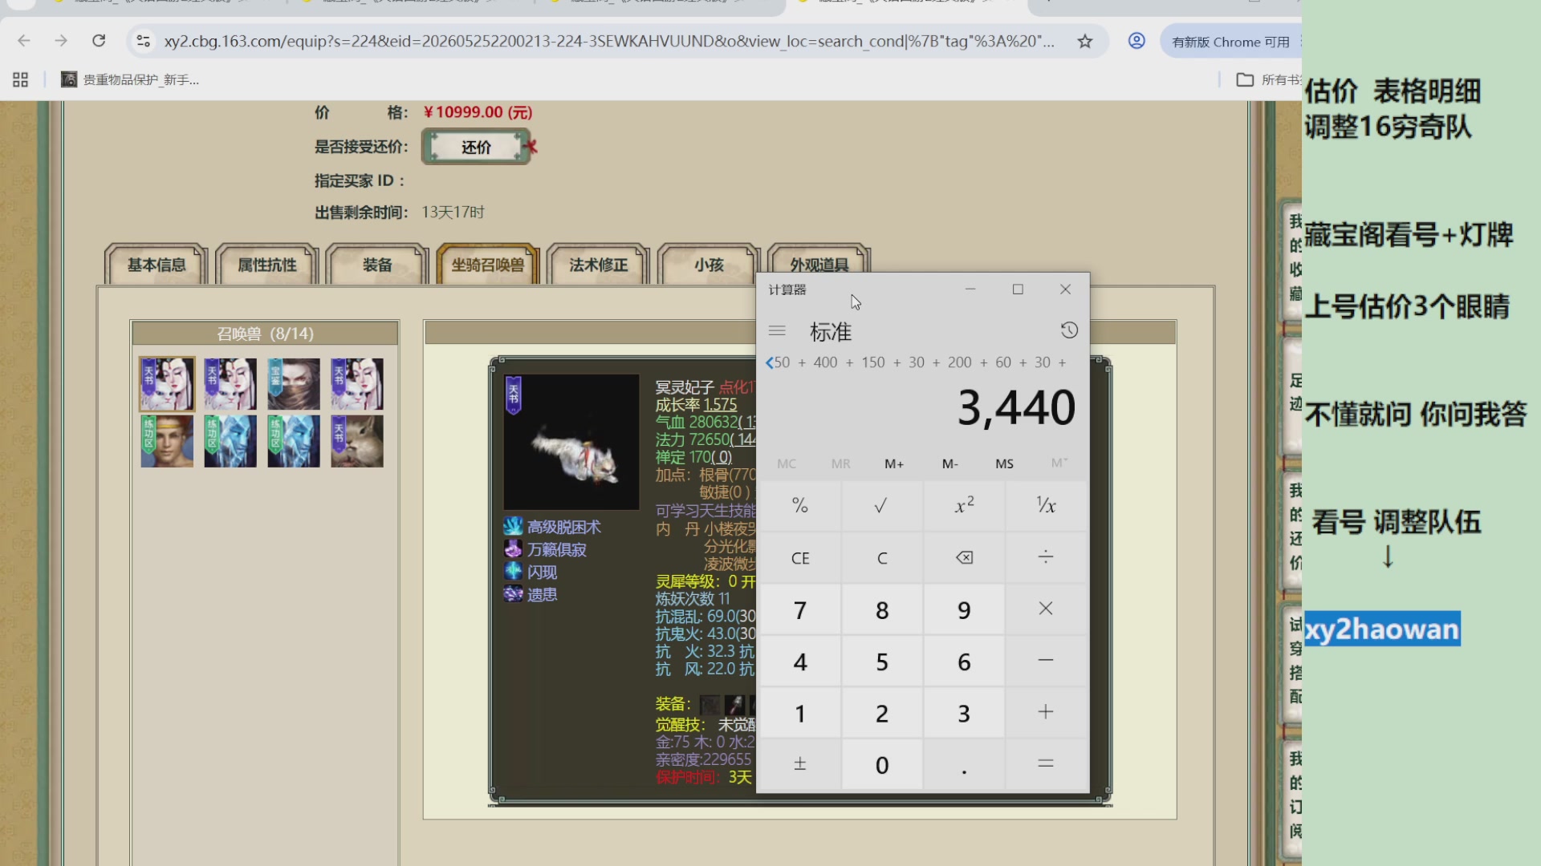Reload the current web page
The height and width of the screenshot is (866, 1541).
[x=99, y=41]
